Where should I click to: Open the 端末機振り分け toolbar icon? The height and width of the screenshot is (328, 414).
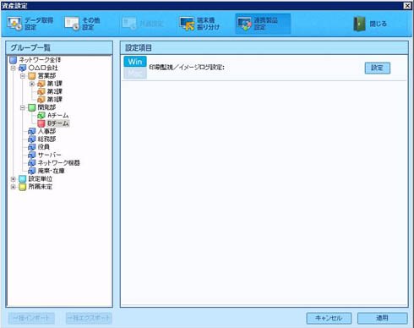(x=187, y=24)
